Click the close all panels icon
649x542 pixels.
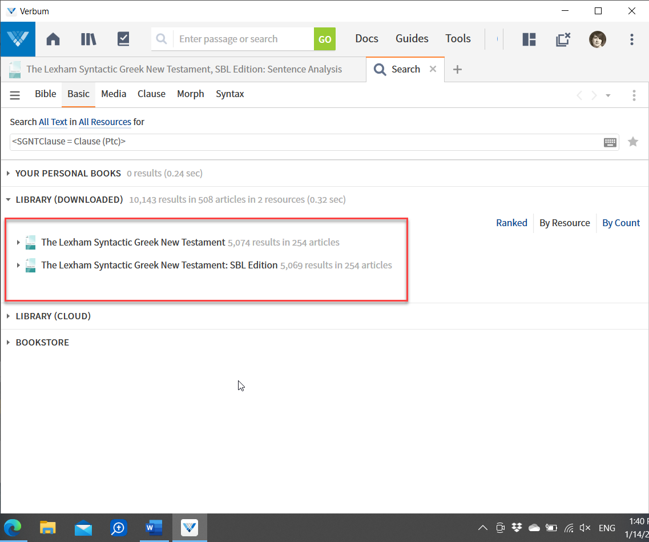tap(563, 39)
